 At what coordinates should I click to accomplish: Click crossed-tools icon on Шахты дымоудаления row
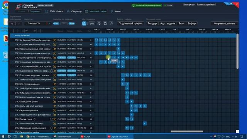(54, 53)
